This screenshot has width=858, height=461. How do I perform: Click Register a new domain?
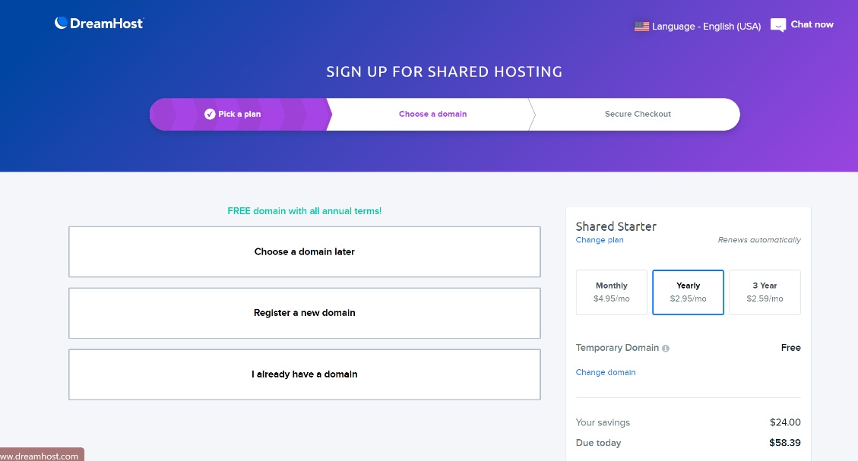304,313
